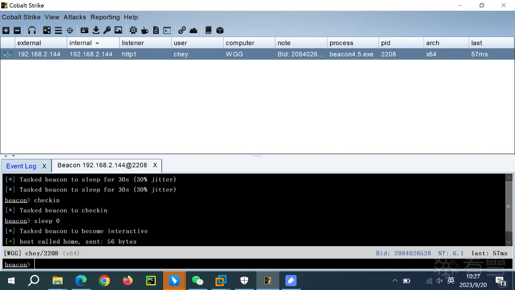Show hidden system tray icons chevron
This screenshot has height=290, width=515.
tap(395, 281)
